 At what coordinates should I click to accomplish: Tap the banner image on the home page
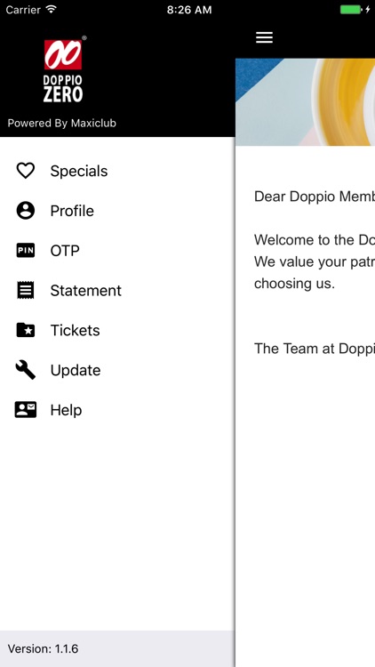(306, 102)
